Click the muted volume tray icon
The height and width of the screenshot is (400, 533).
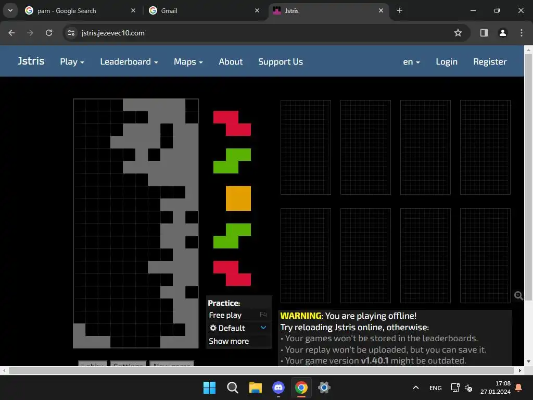click(468, 387)
